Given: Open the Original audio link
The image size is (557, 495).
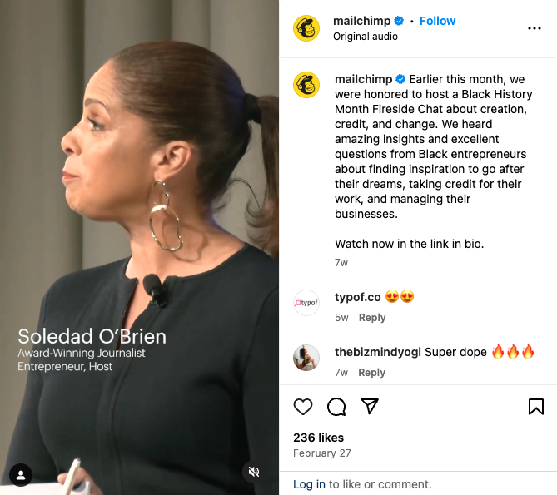Looking at the screenshot, I should pos(366,37).
